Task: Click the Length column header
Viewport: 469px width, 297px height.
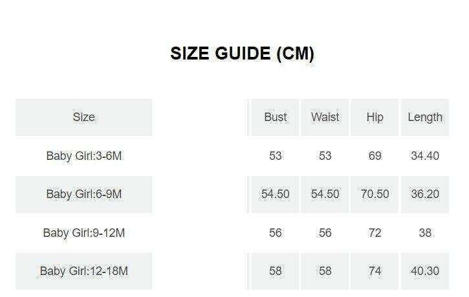Action: click(425, 117)
